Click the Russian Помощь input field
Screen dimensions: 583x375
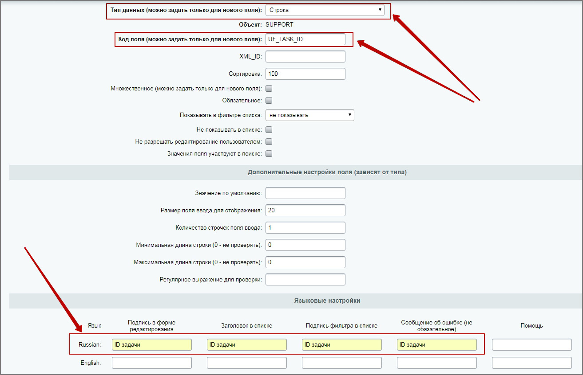[x=531, y=345]
